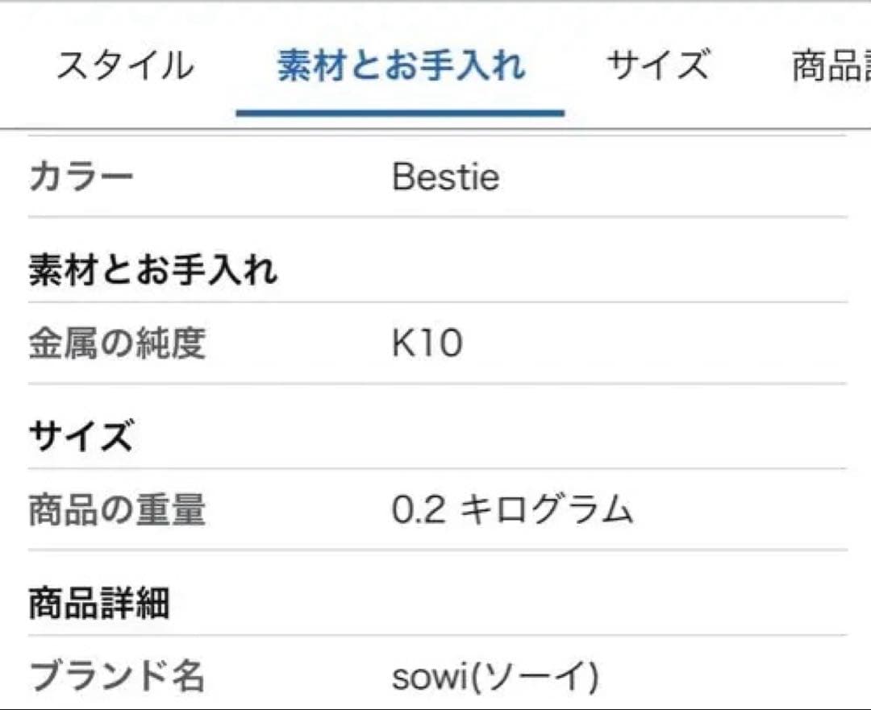
Task: Open the サイズ tab
Action: (x=657, y=66)
